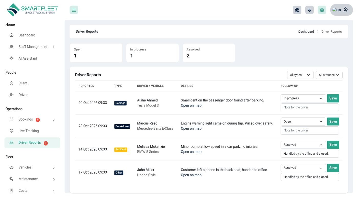Go to Dashboard via its sidebar icon
This screenshot has height=198, width=358.
pyautogui.click(x=12, y=35)
